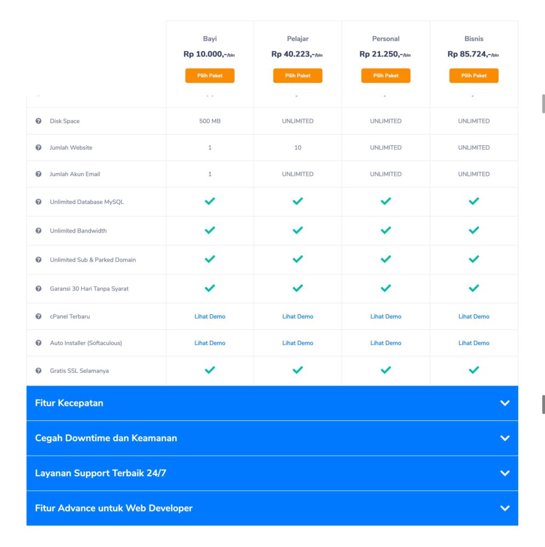
Task: Click help icon beside Gratis SSL Selamanya
Action: pos(38,371)
